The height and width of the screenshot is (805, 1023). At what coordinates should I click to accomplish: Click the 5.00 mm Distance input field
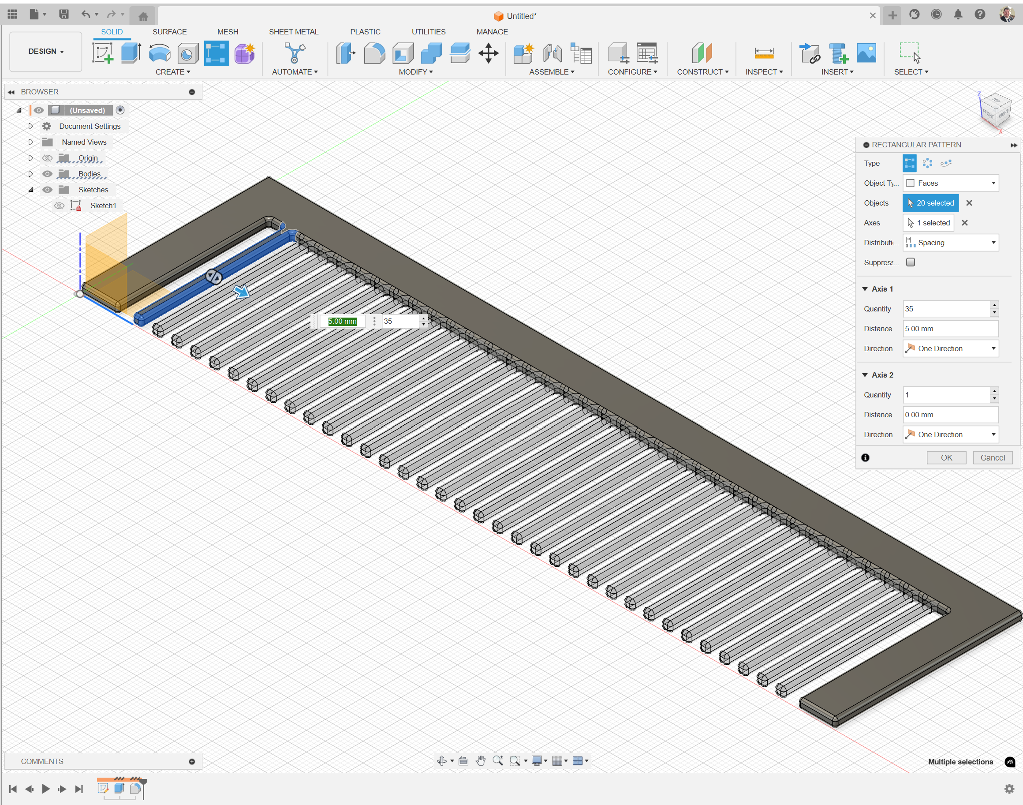click(950, 329)
